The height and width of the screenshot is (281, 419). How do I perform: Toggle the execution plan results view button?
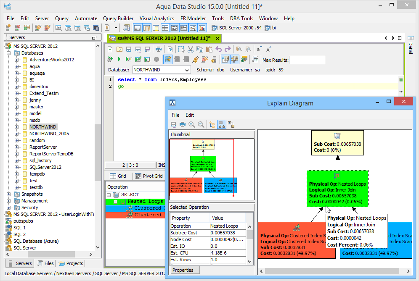pos(235,59)
